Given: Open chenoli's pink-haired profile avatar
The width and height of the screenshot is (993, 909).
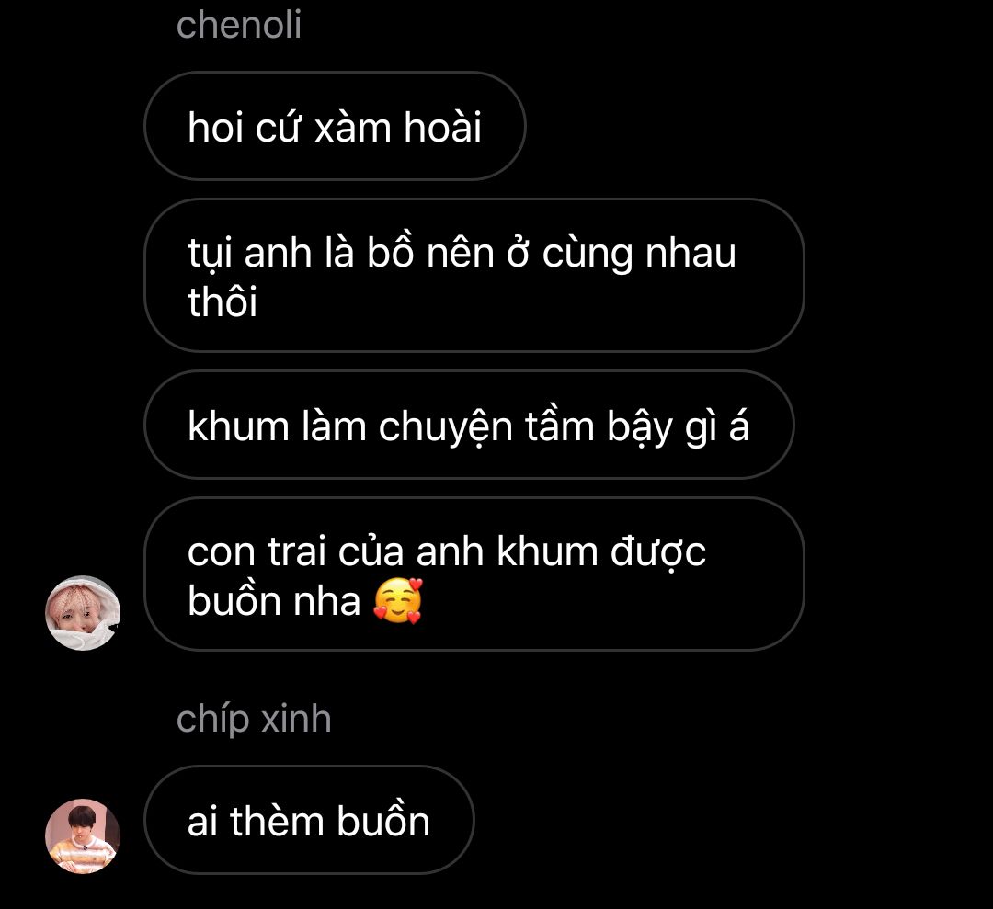Looking at the screenshot, I should (83, 613).
